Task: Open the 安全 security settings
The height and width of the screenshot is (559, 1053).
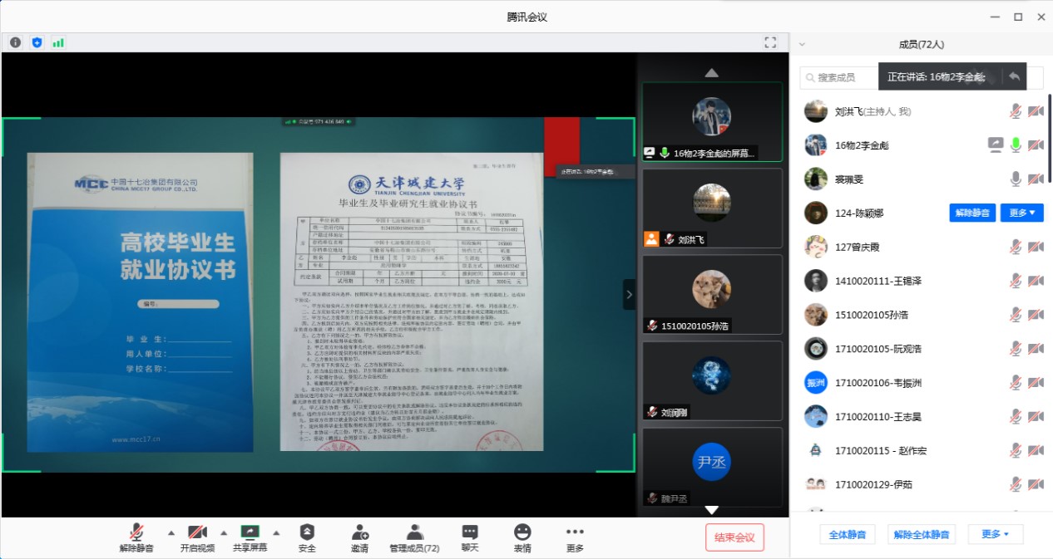Action: pyautogui.click(x=307, y=537)
